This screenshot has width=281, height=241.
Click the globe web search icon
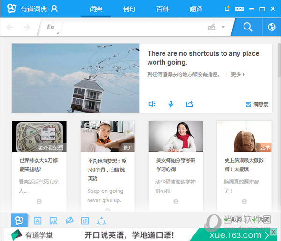pos(271,27)
